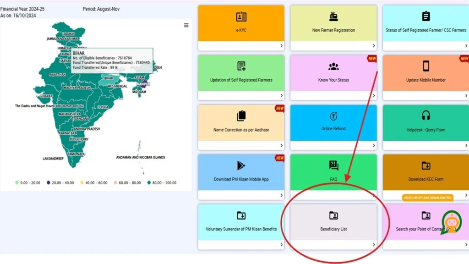This screenshot has height=264, width=469.
Task: Click the Lakshadweep map label
Action: pyautogui.click(x=53, y=159)
